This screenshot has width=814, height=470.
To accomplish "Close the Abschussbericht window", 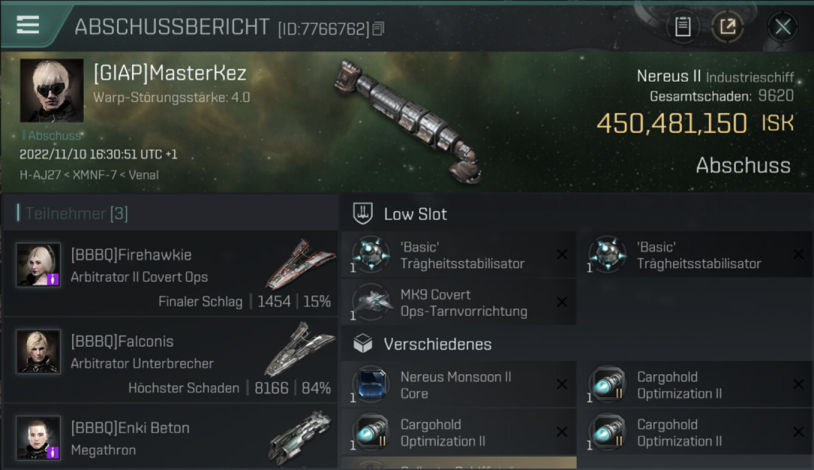I will [x=783, y=27].
